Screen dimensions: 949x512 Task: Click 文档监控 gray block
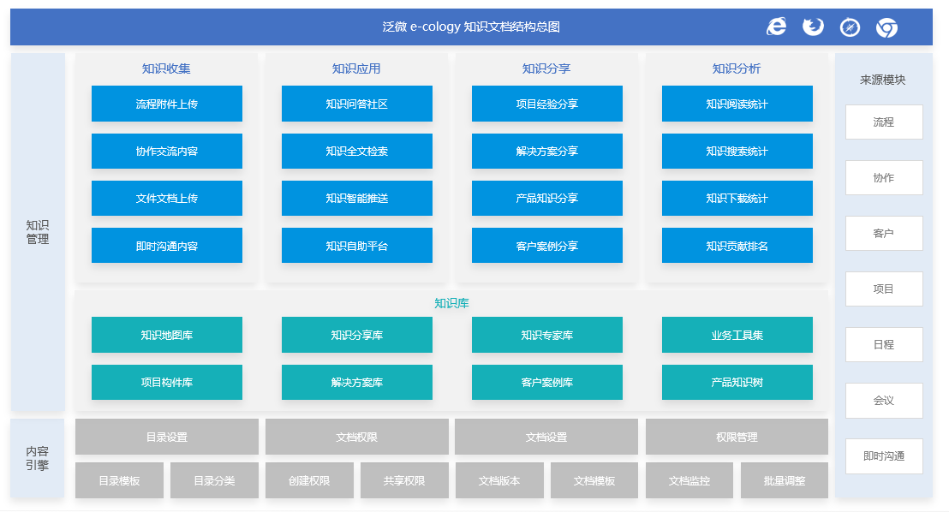pyautogui.click(x=689, y=480)
